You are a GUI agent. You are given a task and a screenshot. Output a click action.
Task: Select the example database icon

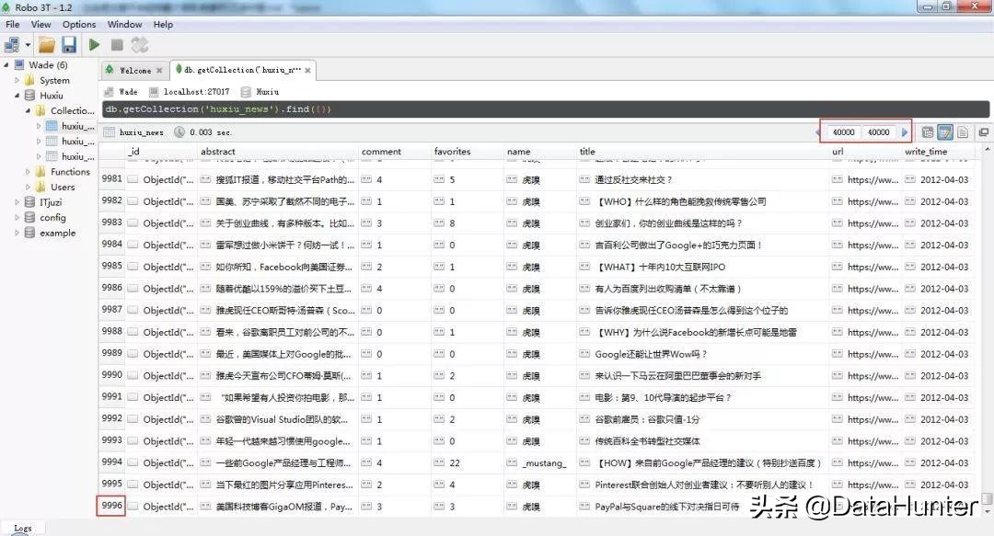point(29,233)
